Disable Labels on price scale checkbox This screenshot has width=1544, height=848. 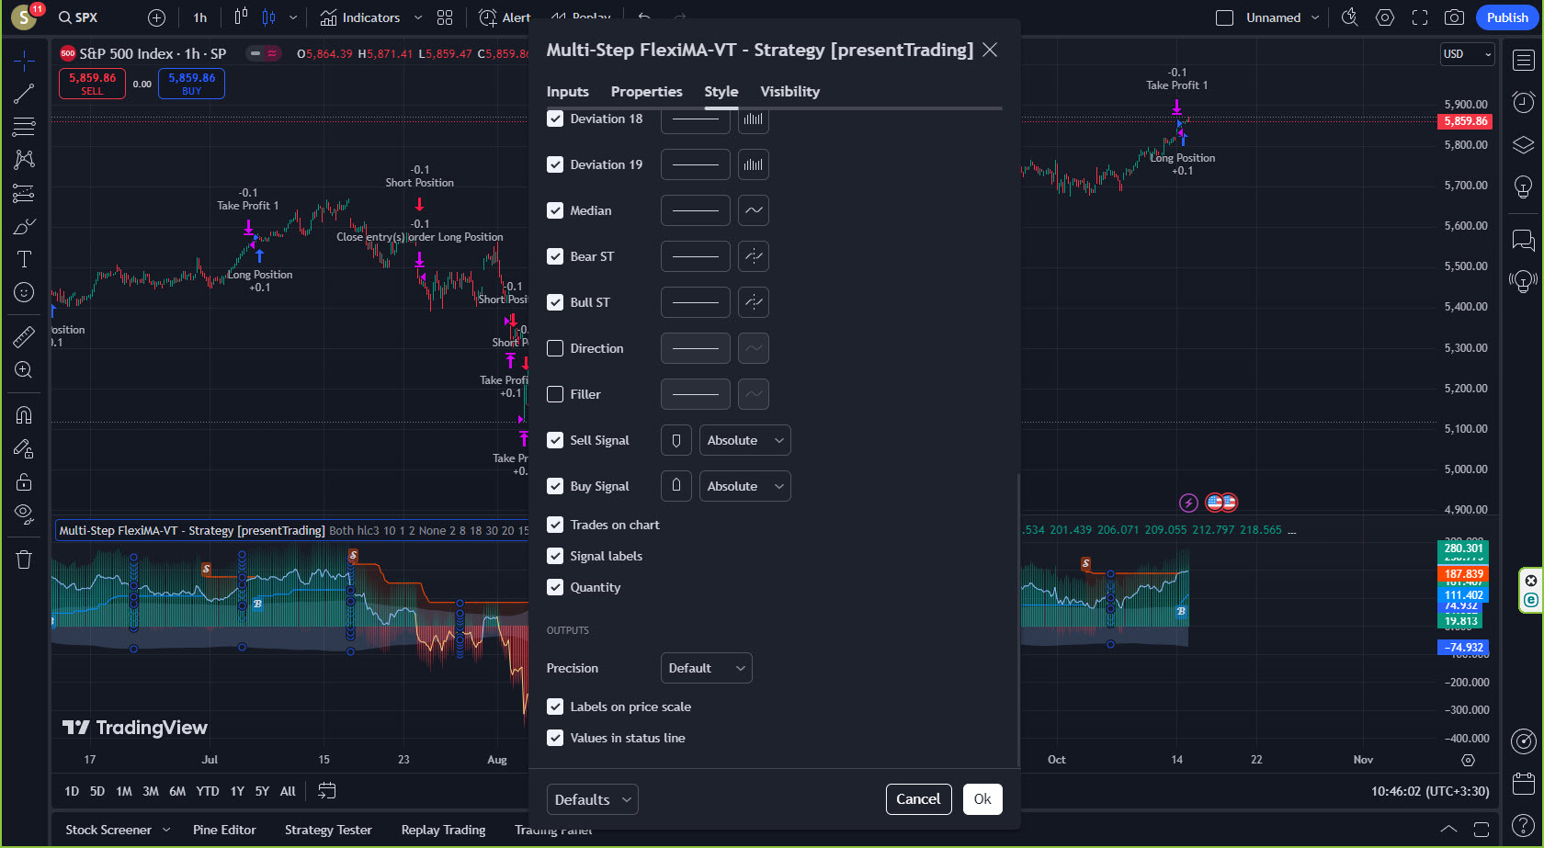click(x=555, y=707)
